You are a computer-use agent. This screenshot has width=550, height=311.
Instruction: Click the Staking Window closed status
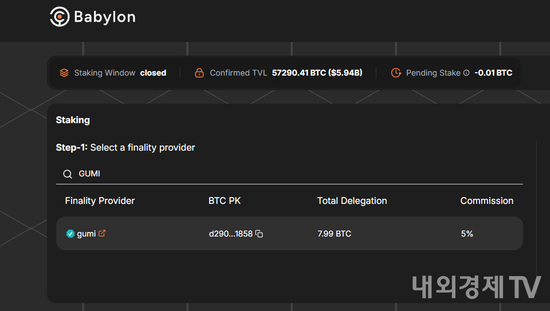point(153,73)
